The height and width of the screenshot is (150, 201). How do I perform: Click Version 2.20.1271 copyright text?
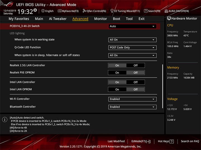click(x=100, y=147)
